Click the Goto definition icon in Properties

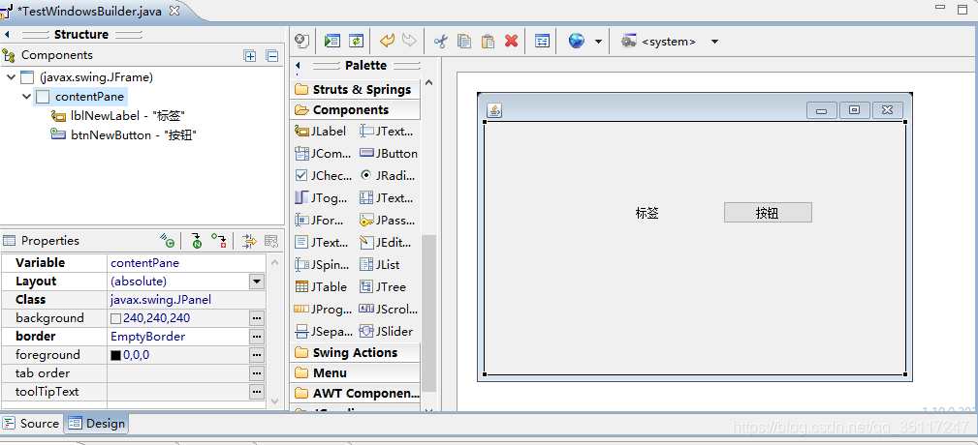[167, 241]
